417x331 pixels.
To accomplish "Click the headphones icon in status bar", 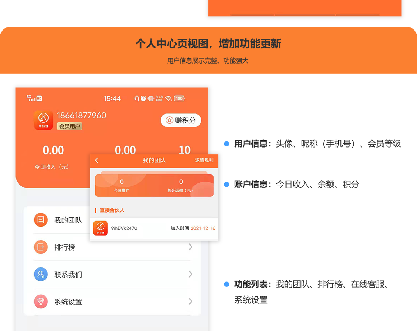I will pos(137,98).
